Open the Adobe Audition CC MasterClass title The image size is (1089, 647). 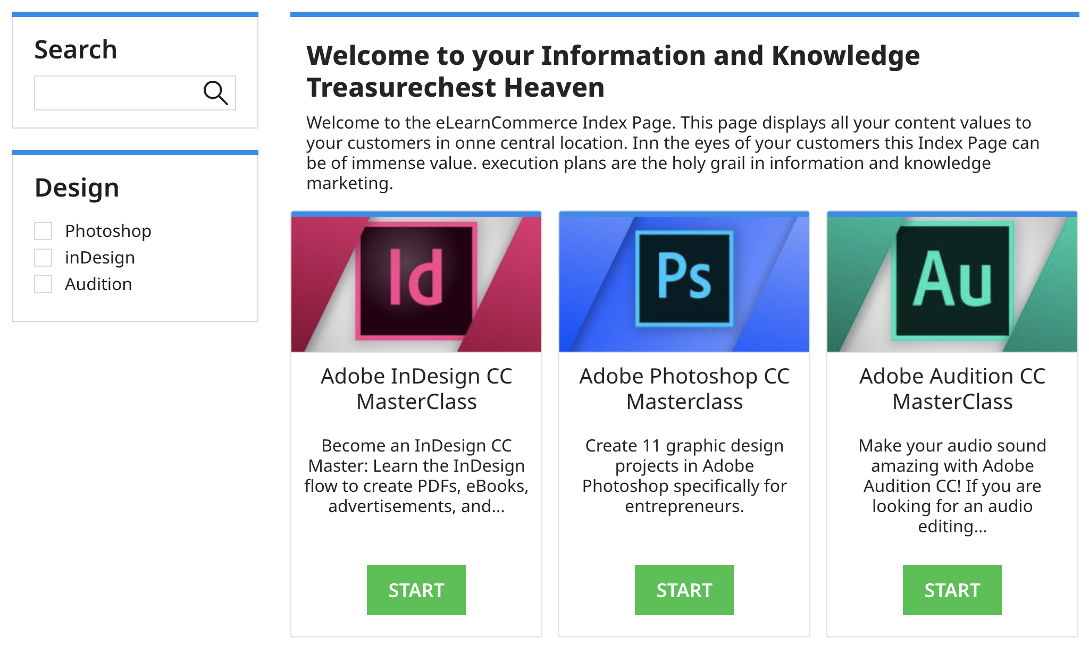point(952,389)
